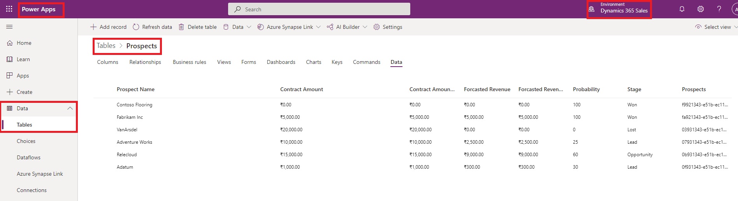Viewport: 738px width, 201px height.
Task: Expand the Data dropdown in toolbar
Action: click(x=237, y=27)
